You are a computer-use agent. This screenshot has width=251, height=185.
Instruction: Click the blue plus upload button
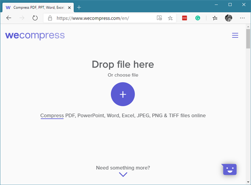click(x=123, y=94)
